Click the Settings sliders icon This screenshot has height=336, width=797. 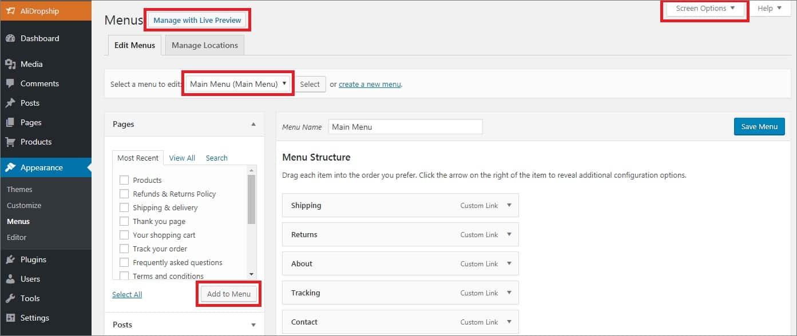click(10, 318)
